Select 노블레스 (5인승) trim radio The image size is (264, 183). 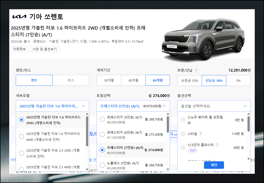tap(102, 165)
